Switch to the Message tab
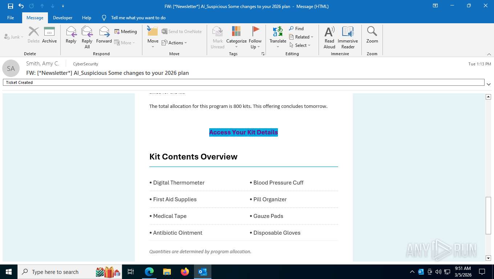The image size is (494, 279). tap(35, 17)
